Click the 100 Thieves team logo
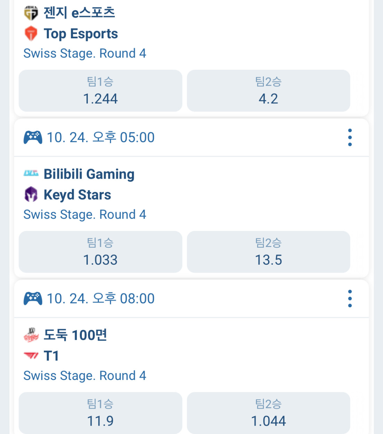383x434 pixels. click(x=31, y=335)
